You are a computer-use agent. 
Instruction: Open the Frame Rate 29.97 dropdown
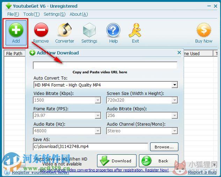pos(98,116)
